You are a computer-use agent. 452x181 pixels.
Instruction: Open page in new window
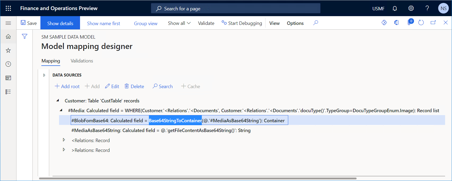click(433, 23)
